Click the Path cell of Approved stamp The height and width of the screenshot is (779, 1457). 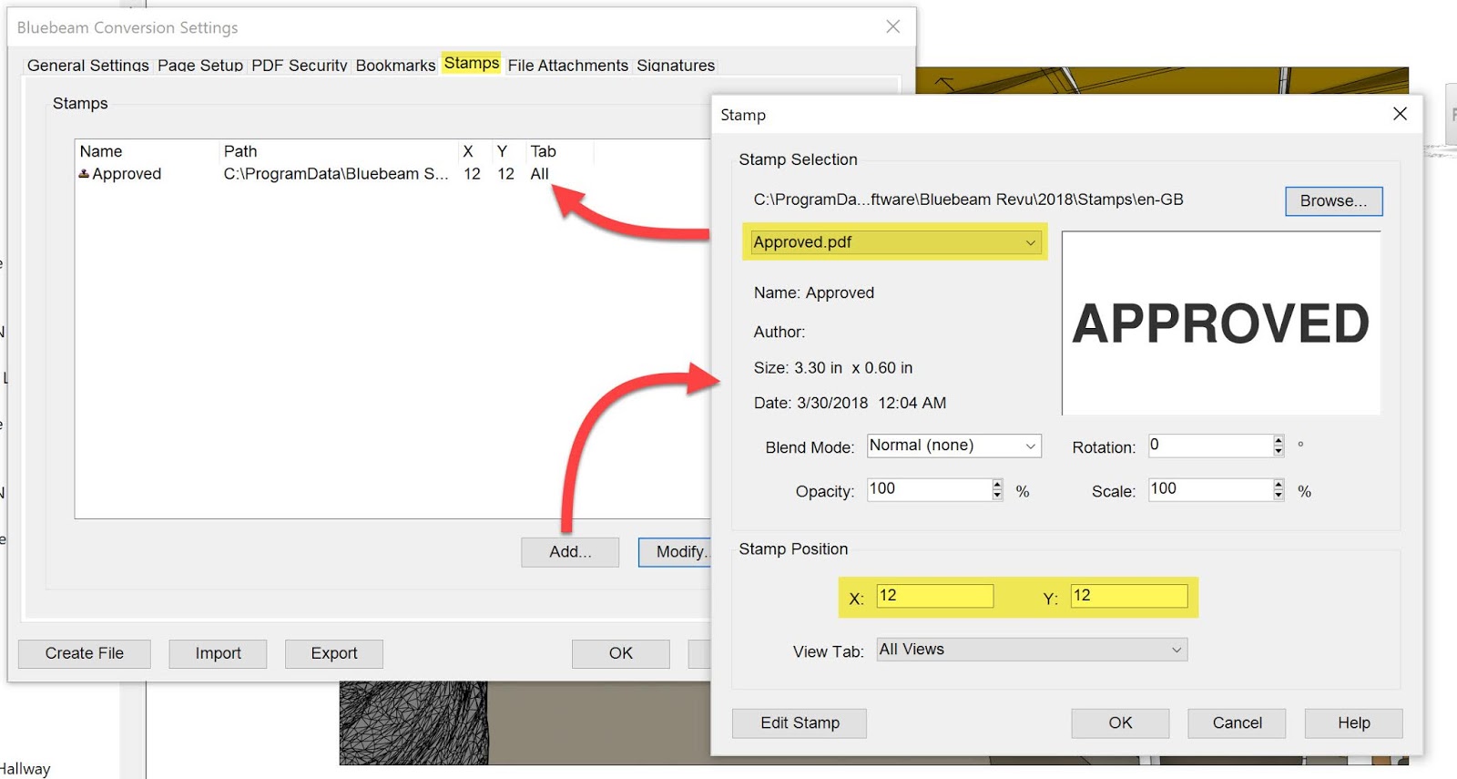[336, 173]
